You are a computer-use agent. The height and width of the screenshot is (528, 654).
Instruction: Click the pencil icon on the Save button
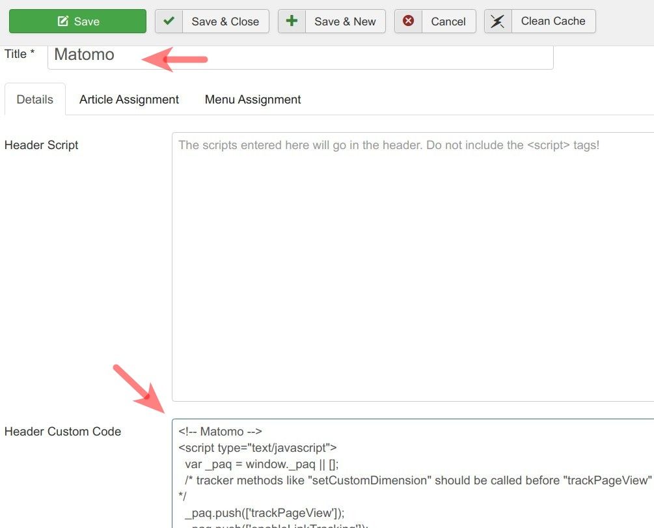click(63, 21)
